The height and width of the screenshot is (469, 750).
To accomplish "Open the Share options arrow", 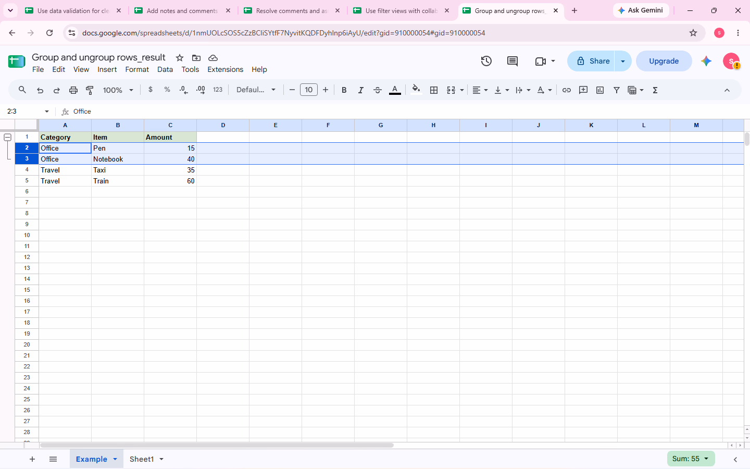I will point(623,61).
